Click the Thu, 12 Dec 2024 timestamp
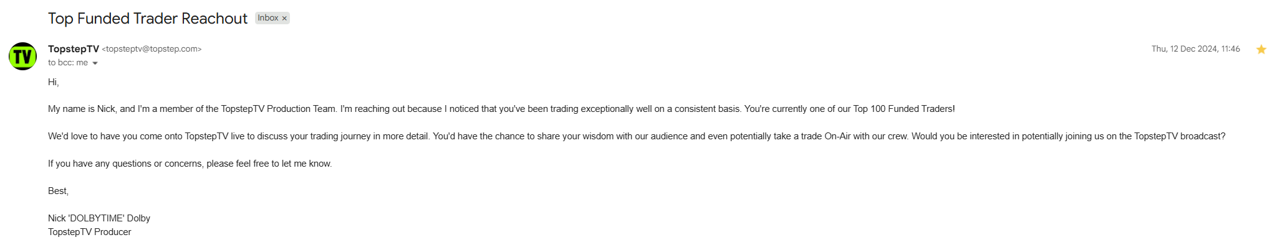1272x250 pixels. pyautogui.click(x=1195, y=49)
